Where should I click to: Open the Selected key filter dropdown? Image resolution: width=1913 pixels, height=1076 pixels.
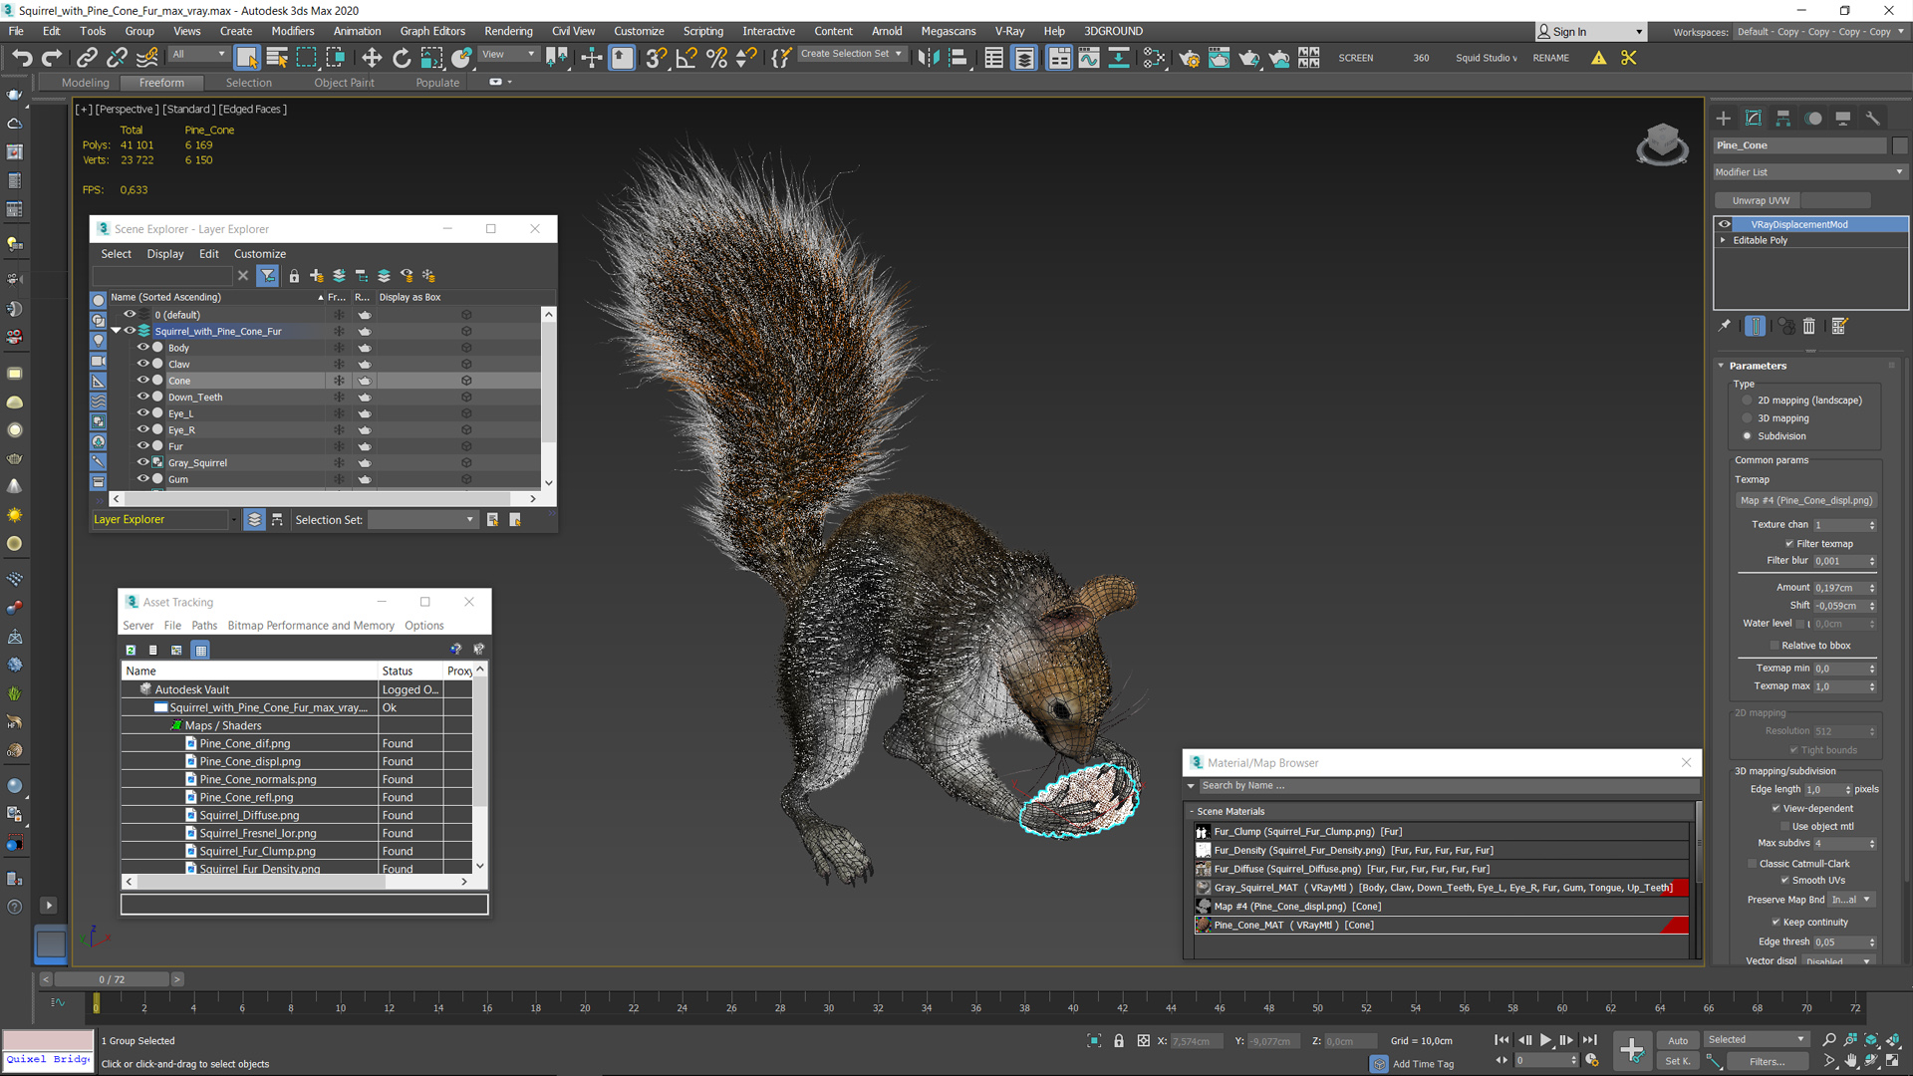1756,1040
